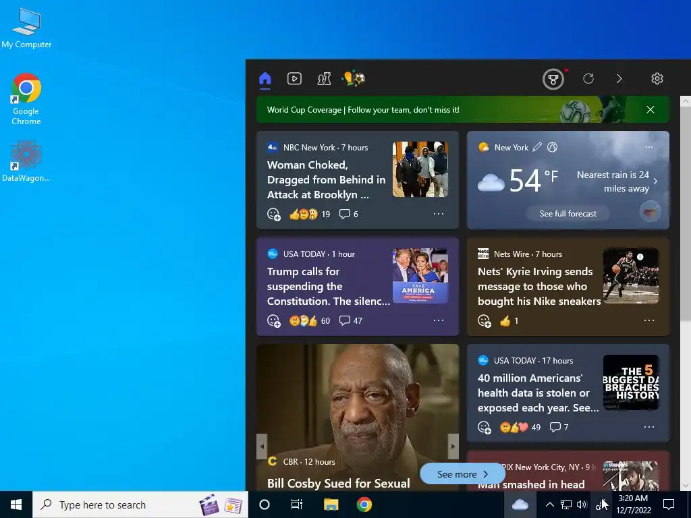Open news feed settings gear
Screen dimensions: 691x518
[657, 79]
